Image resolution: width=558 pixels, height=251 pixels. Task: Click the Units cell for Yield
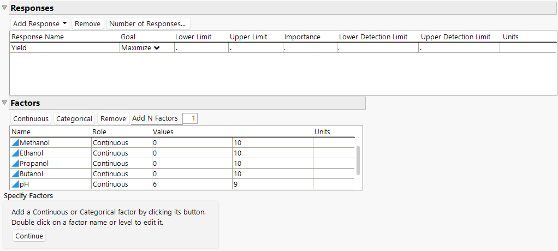coord(528,48)
